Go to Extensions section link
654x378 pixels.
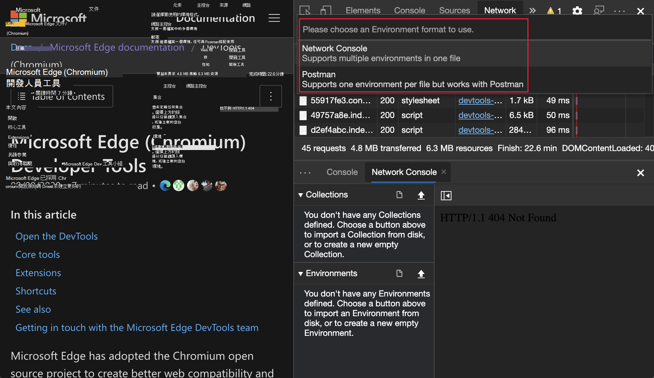(x=38, y=273)
